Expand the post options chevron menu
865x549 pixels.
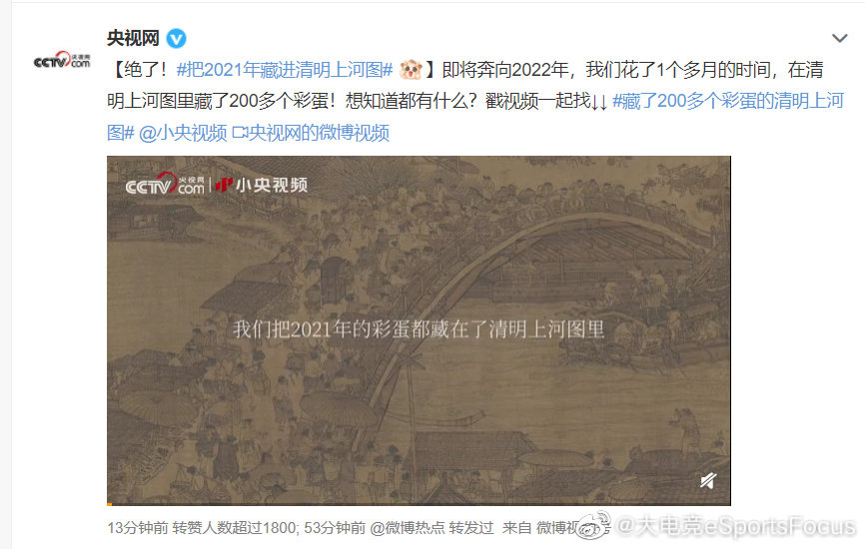coord(840,38)
